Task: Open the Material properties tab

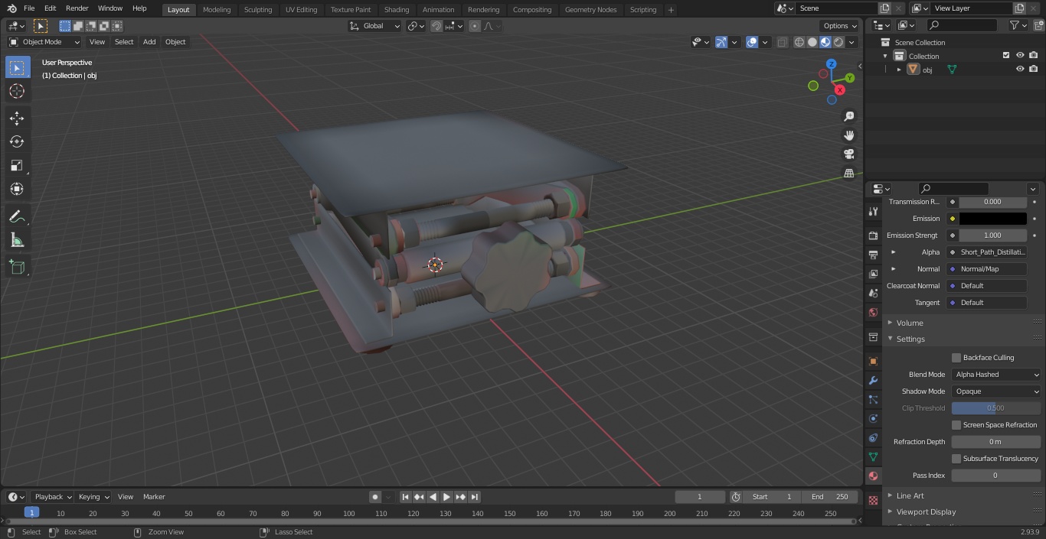Action: coord(873,476)
